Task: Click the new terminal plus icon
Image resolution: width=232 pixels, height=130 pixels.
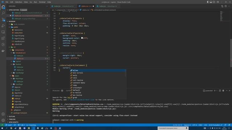Action: (215, 91)
